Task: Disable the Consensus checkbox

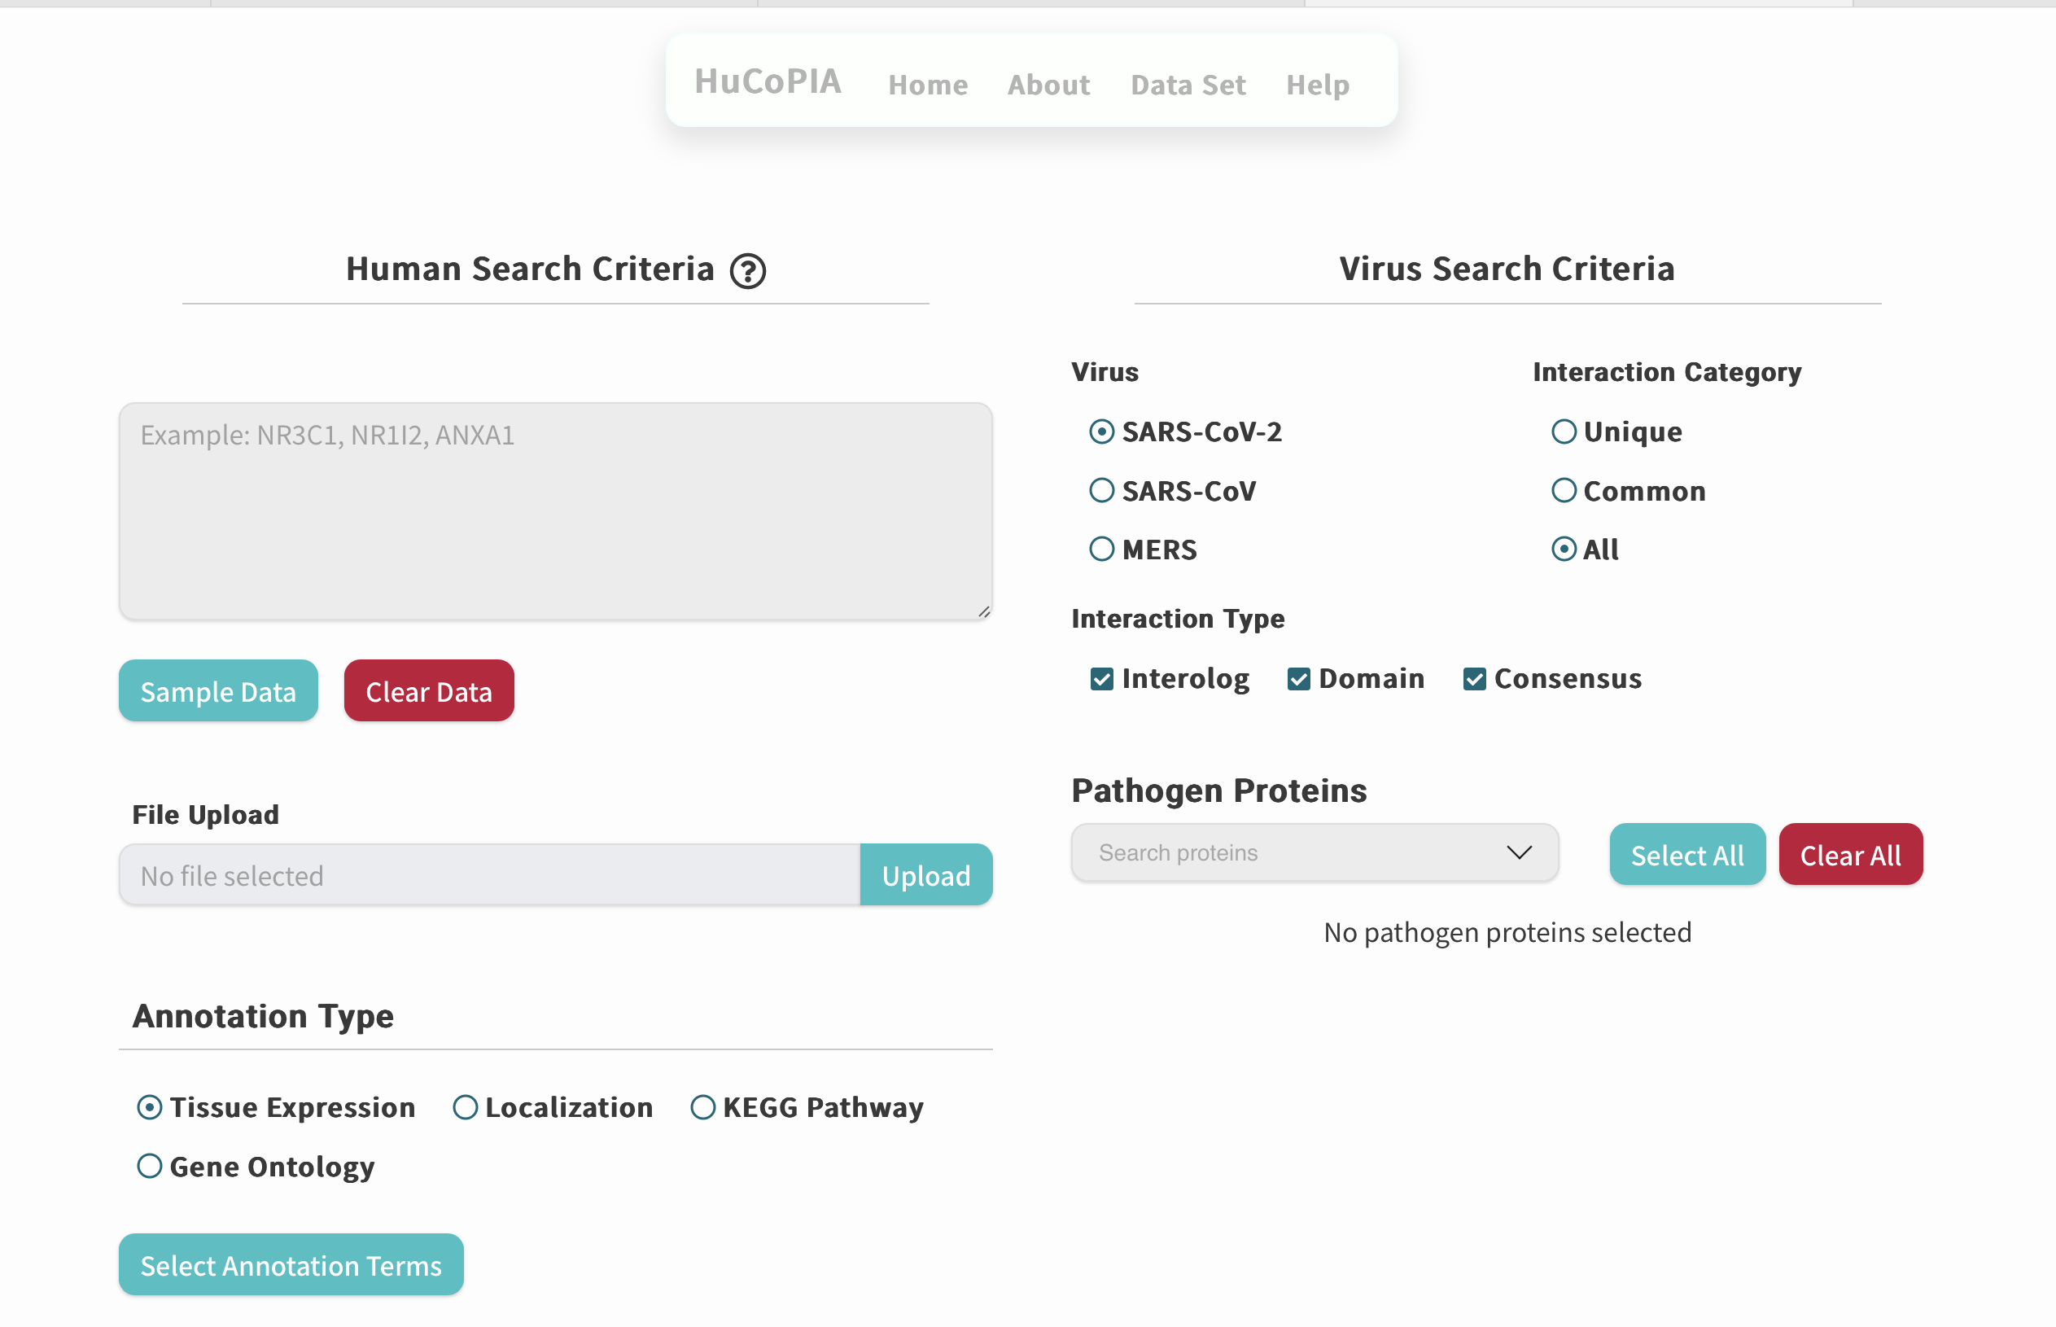Action: click(1474, 679)
